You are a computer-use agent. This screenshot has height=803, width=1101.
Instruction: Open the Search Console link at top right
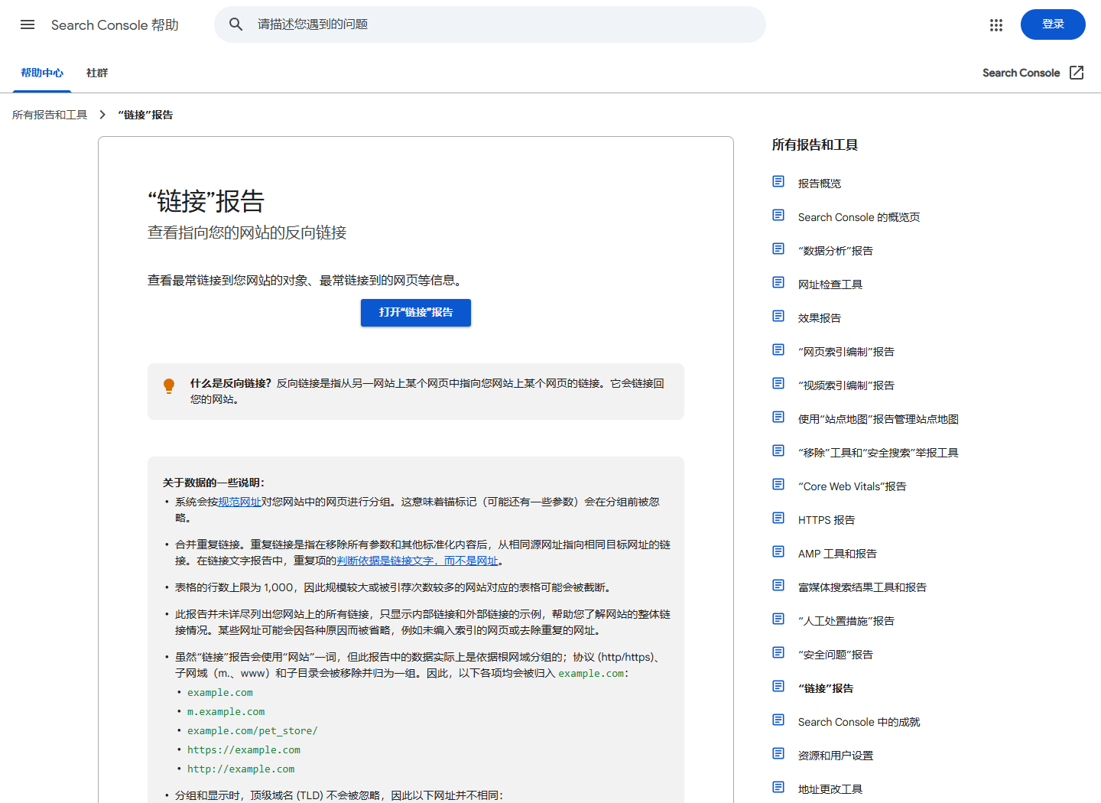(1021, 73)
